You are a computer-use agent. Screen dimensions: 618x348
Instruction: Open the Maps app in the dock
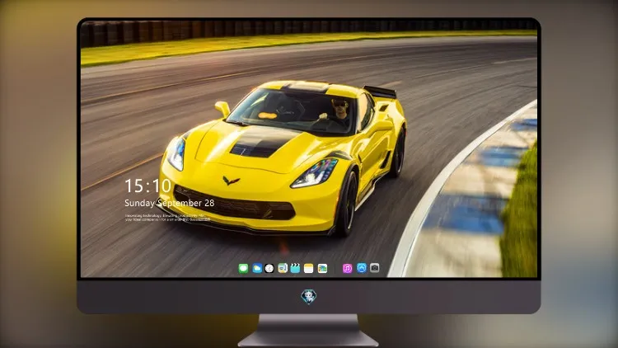click(283, 269)
